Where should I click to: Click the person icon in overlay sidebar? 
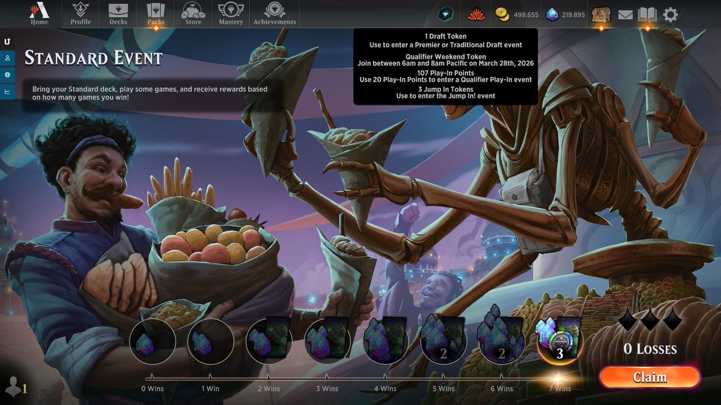[7, 58]
